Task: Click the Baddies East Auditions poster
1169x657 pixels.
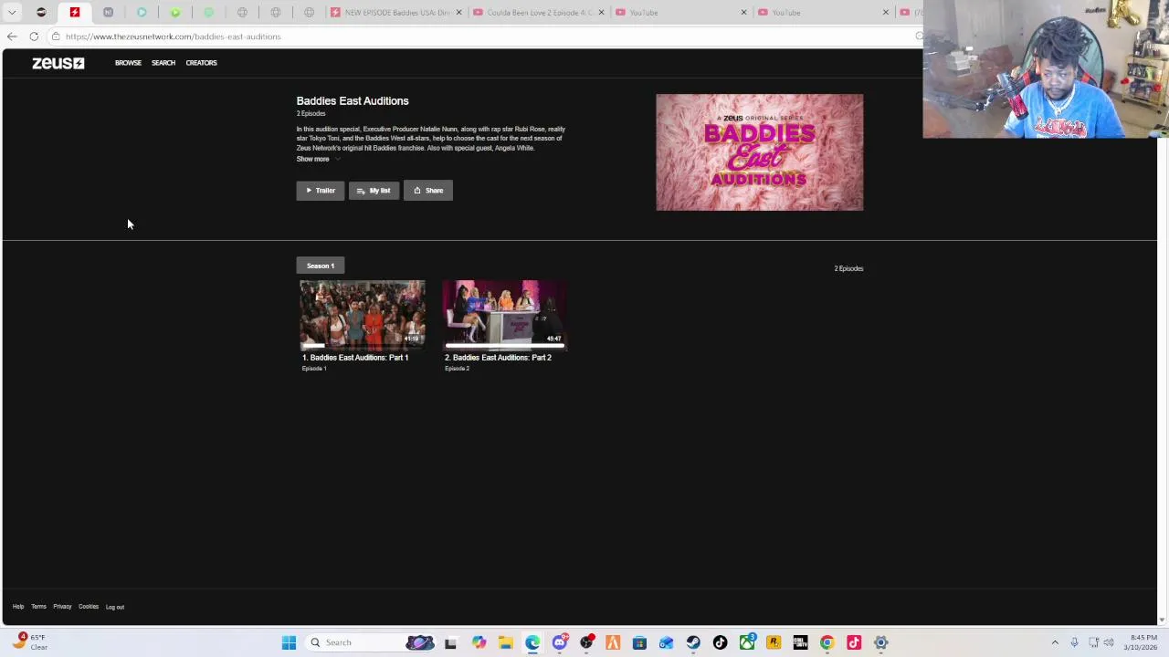Action: [x=759, y=152]
